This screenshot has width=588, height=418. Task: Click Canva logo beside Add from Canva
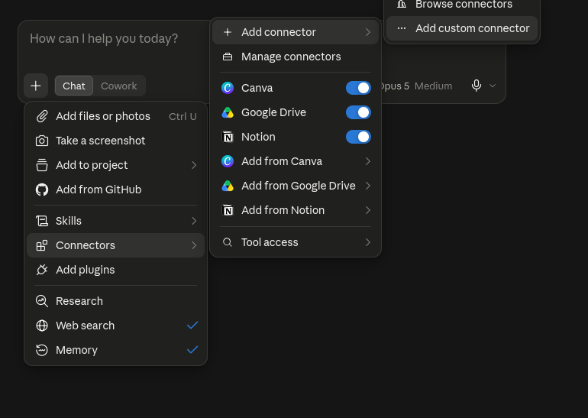click(x=228, y=161)
